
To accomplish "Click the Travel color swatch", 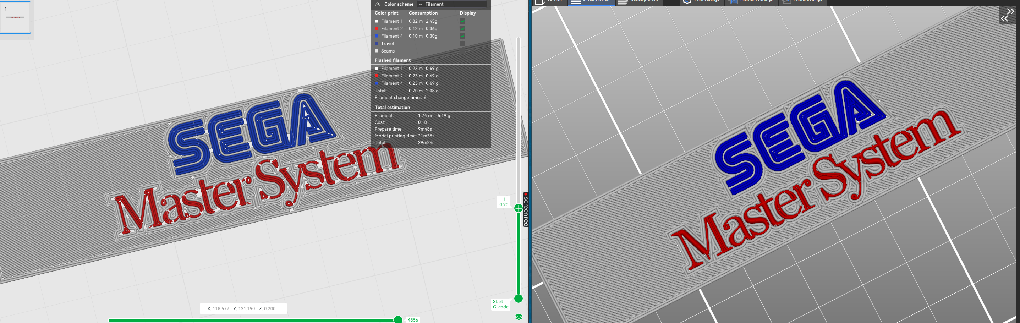I will tap(377, 44).
